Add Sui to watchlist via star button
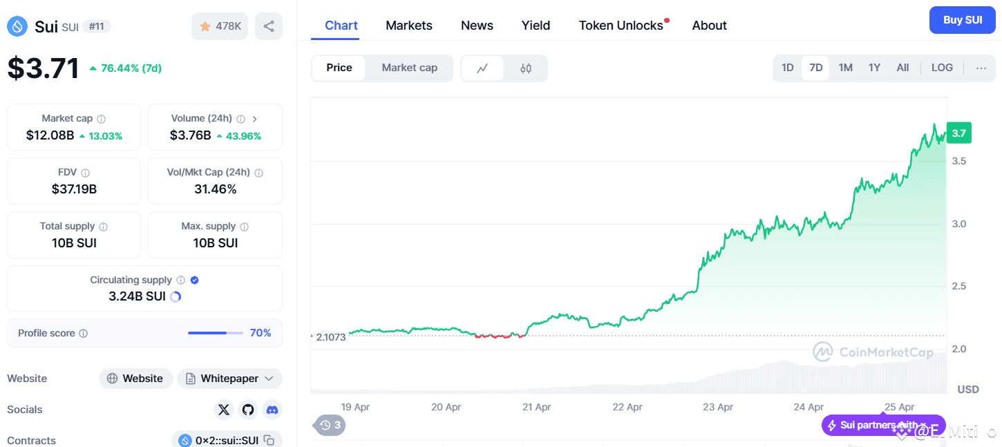This screenshot has height=447, width=1002. click(220, 26)
